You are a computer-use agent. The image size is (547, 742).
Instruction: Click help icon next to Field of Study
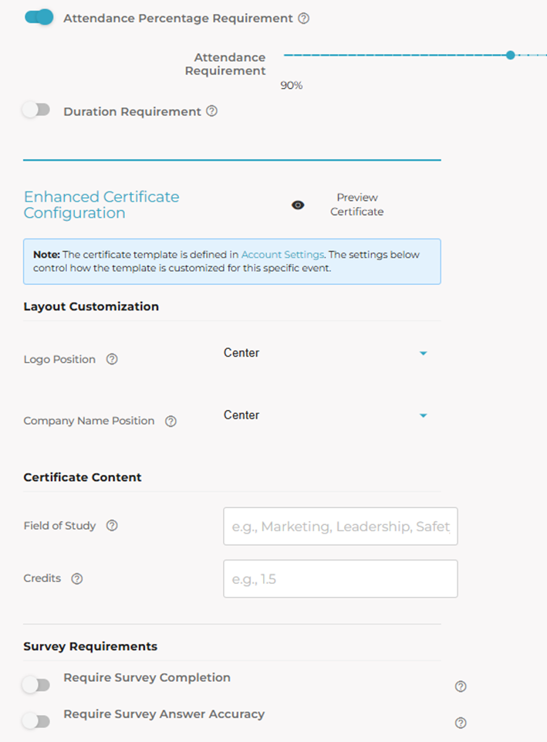point(112,526)
